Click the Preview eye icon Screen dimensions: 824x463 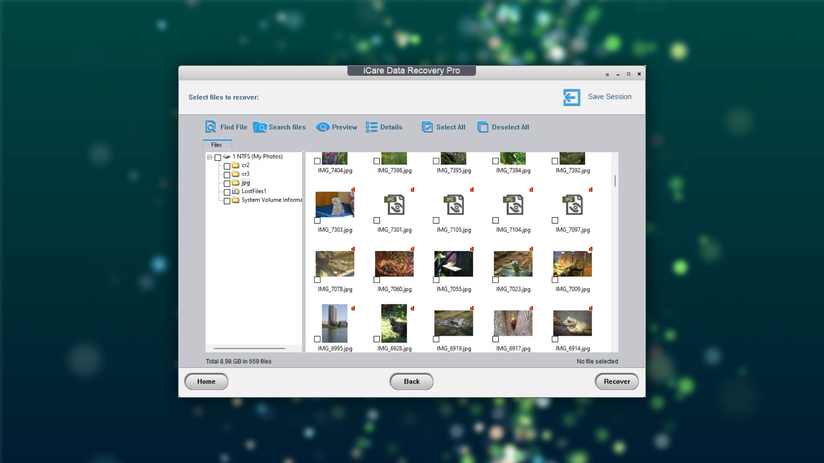(323, 127)
